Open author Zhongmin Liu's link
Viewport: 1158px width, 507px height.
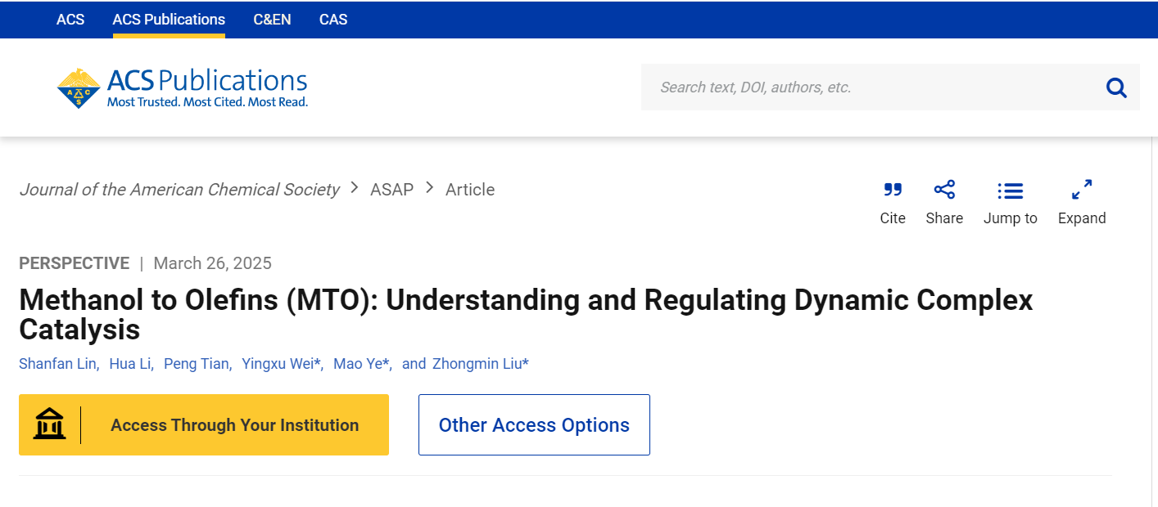pyautogui.click(x=481, y=364)
